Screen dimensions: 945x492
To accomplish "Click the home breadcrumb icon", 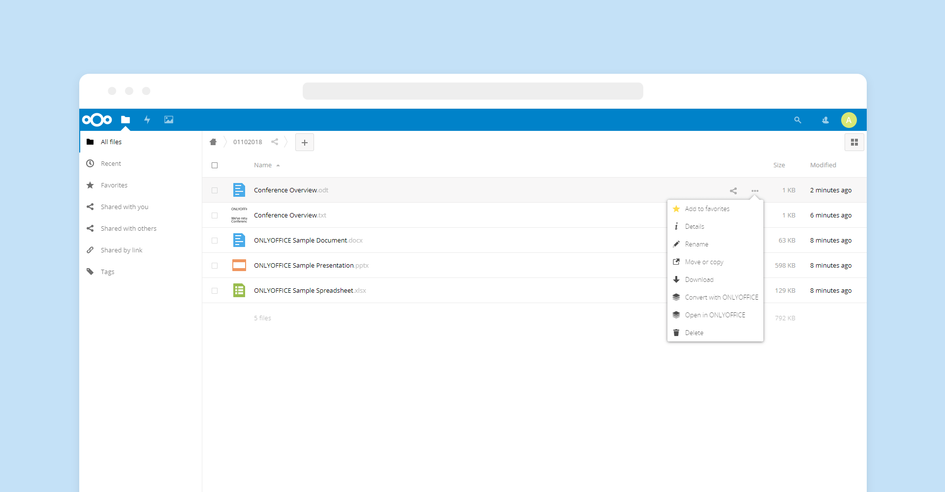I will (x=213, y=142).
